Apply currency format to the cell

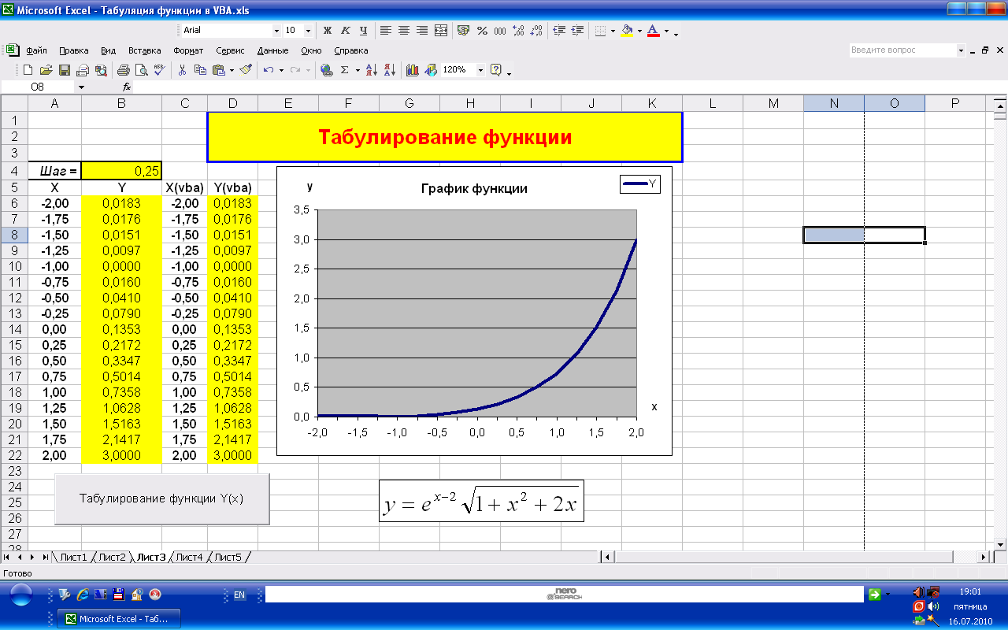coord(464,31)
